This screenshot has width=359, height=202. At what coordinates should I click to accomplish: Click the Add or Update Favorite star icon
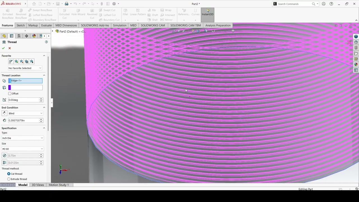click(x=16, y=61)
